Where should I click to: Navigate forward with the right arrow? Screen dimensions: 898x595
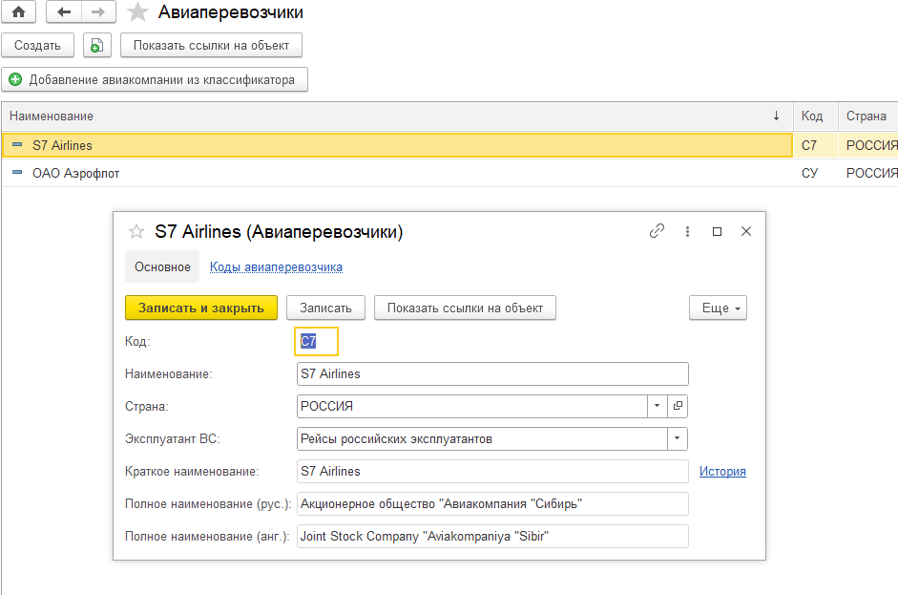pyautogui.click(x=98, y=12)
